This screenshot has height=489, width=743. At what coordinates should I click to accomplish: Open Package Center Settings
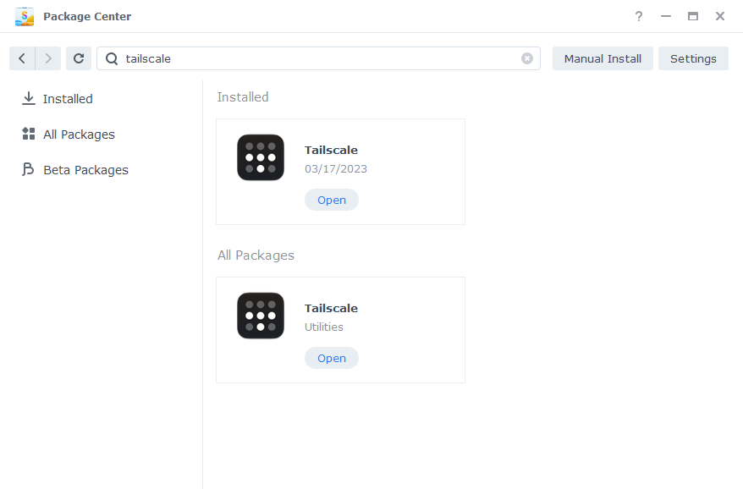pos(693,58)
